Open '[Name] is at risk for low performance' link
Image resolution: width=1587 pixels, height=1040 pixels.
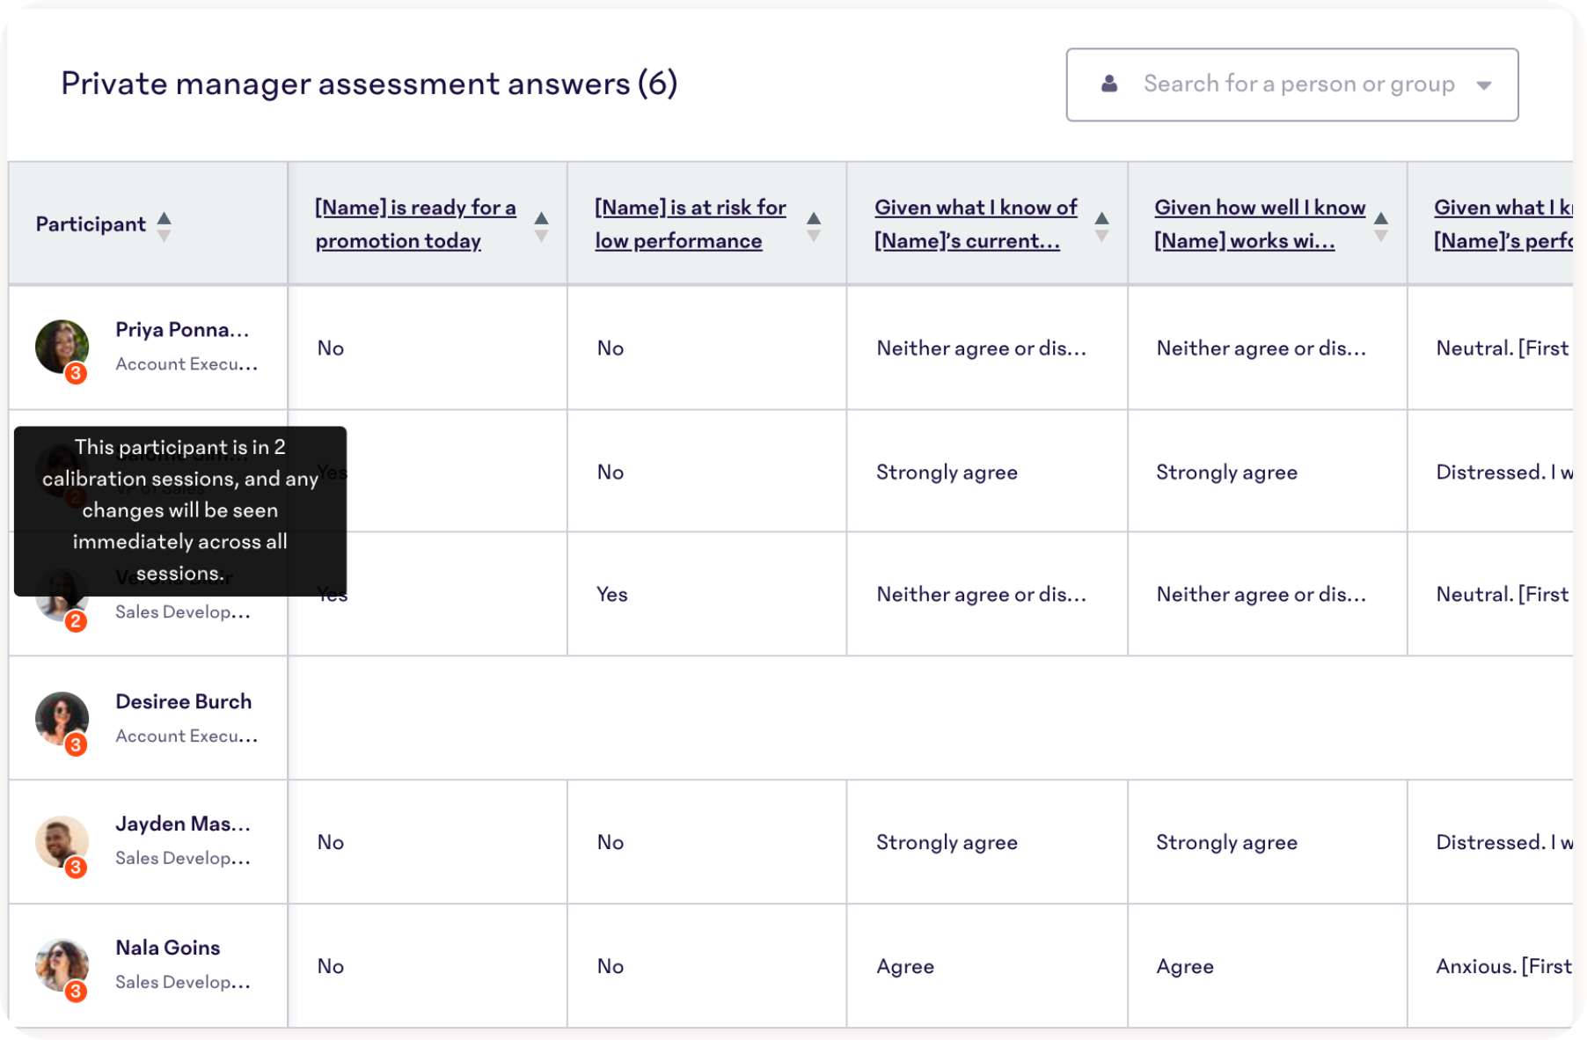(x=690, y=224)
